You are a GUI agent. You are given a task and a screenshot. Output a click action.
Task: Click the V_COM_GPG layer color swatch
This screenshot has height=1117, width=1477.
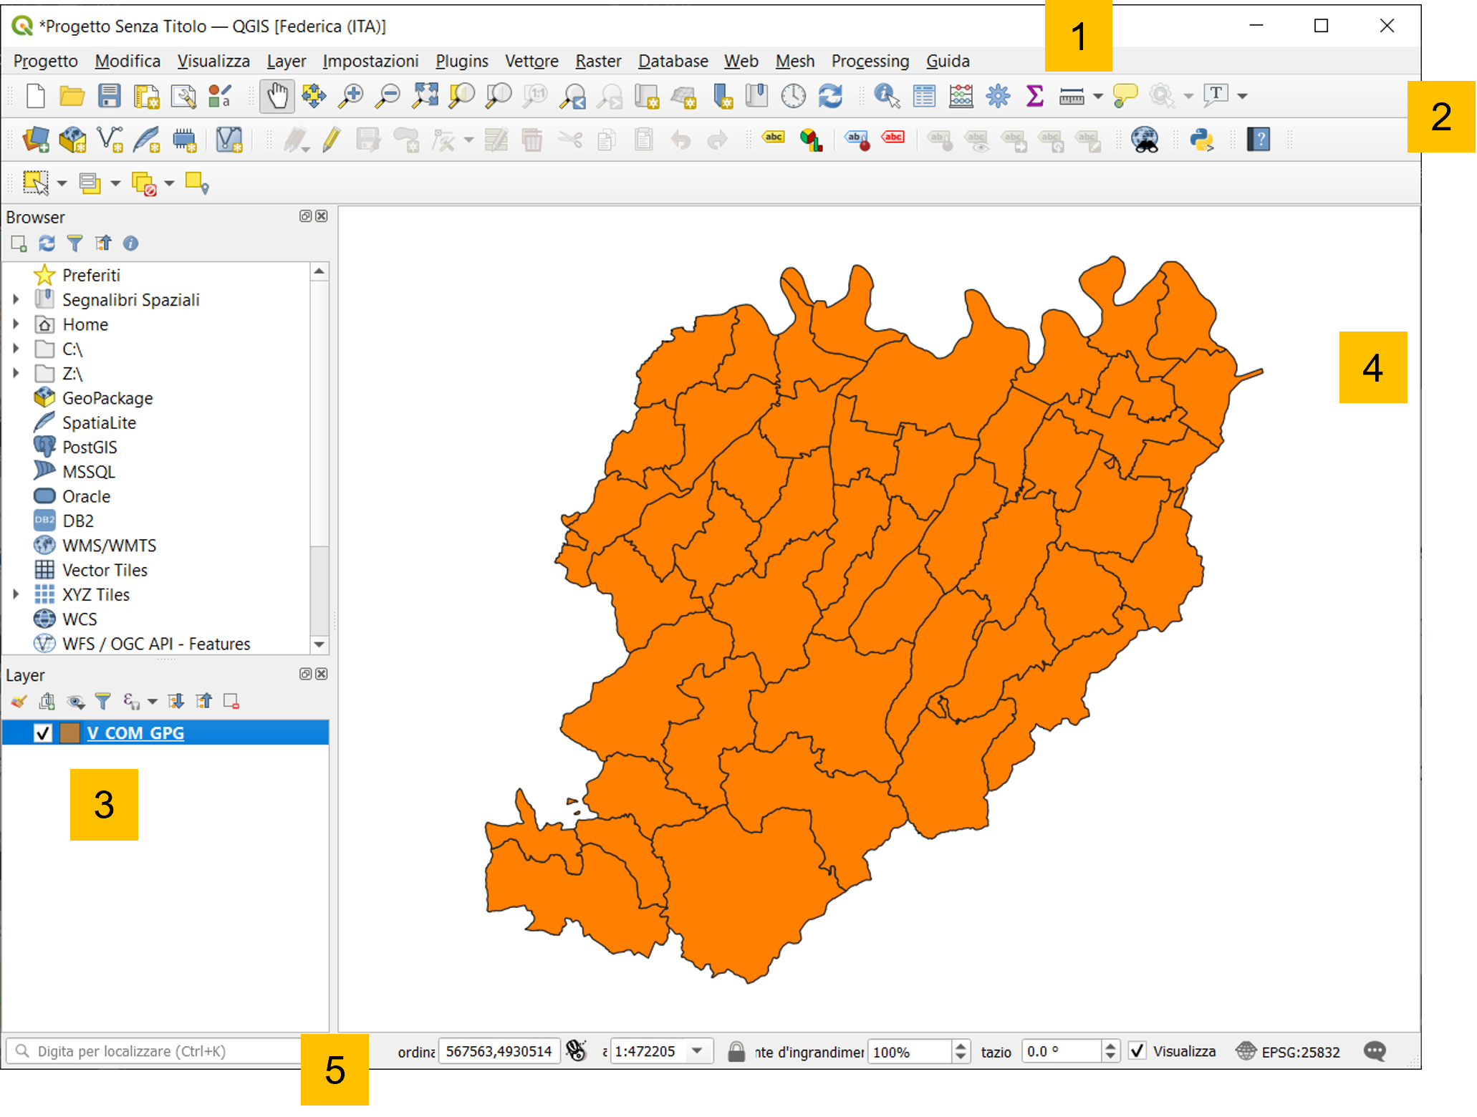tap(69, 733)
